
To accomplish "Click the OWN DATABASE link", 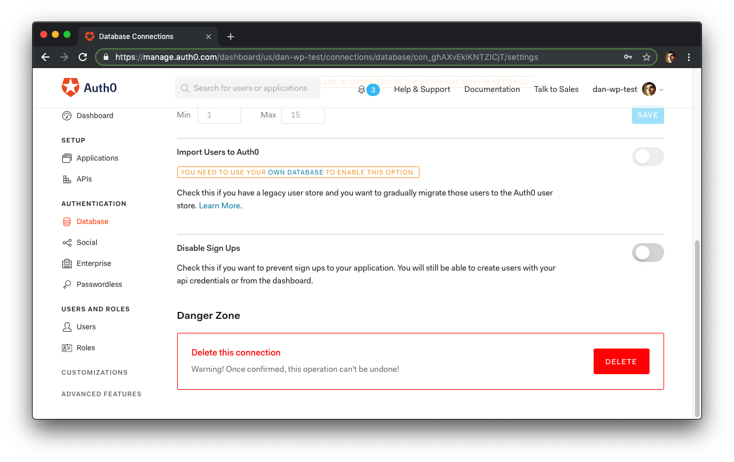I will (295, 173).
